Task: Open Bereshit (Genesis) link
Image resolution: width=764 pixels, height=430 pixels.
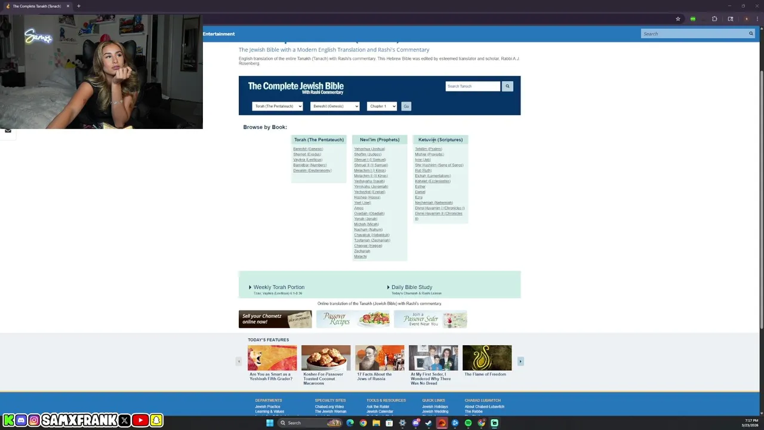Action: [x=308, y=149]
